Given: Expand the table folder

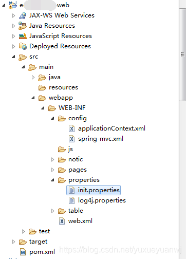Looking at the screenshot, I should point(52,211).
